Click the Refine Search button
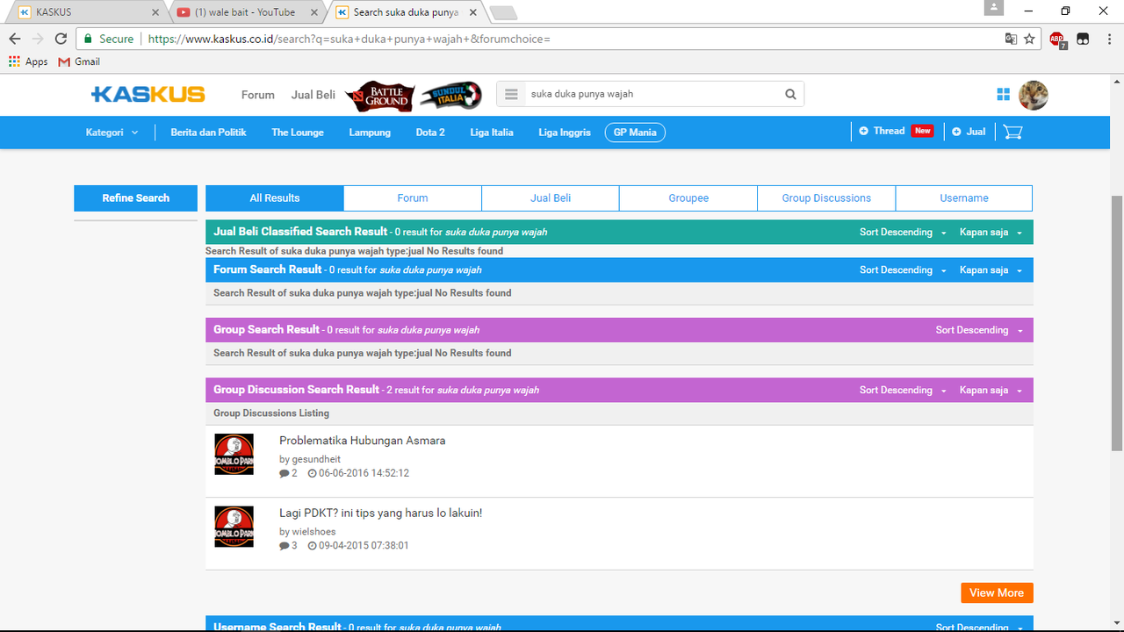This screenshot has height=632, width=1124. pos(136,198)
